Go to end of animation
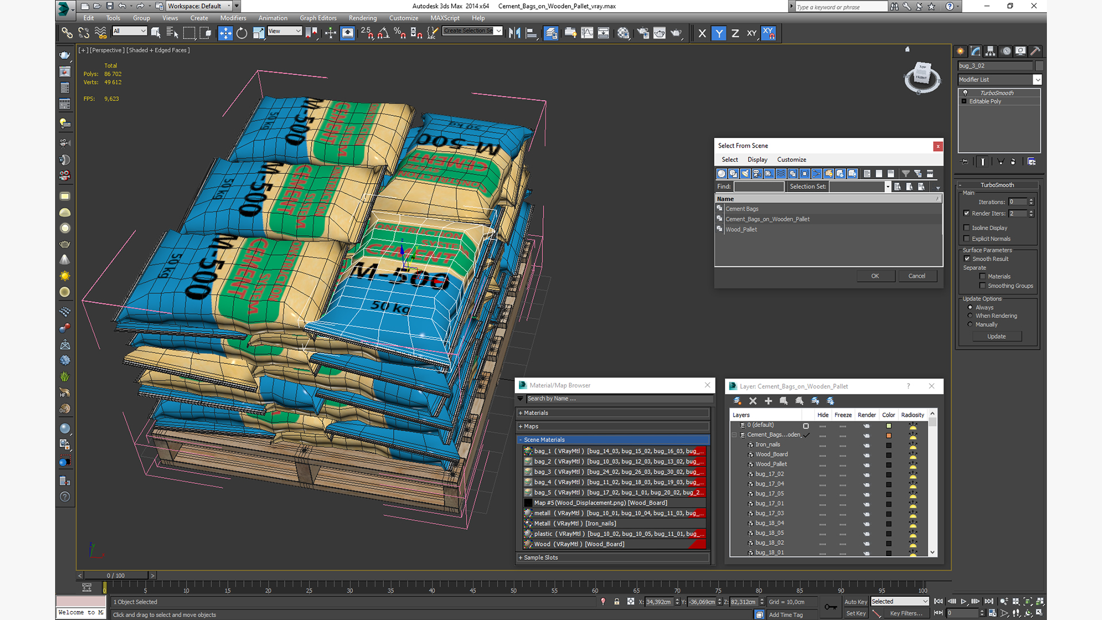This screenshot has width=1102, height=620. pos(989,601)
